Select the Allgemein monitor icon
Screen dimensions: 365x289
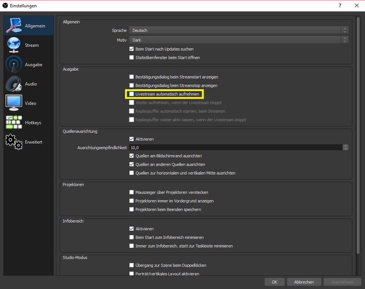point(14,26)
